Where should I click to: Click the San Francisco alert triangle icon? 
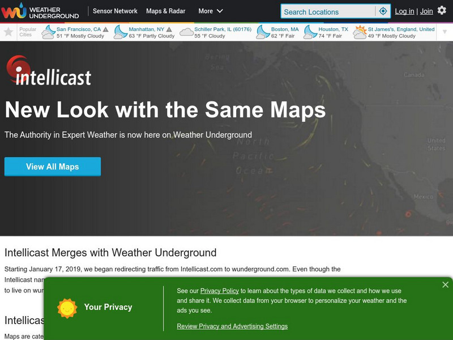[106, 29]
